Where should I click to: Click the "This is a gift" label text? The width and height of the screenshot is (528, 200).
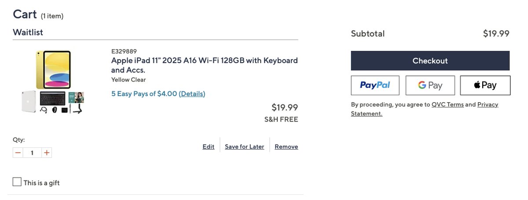42,183
